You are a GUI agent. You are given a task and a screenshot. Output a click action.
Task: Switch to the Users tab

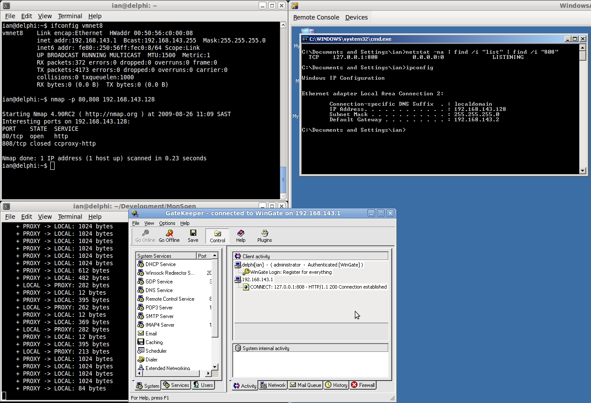[x=203, y=385]
